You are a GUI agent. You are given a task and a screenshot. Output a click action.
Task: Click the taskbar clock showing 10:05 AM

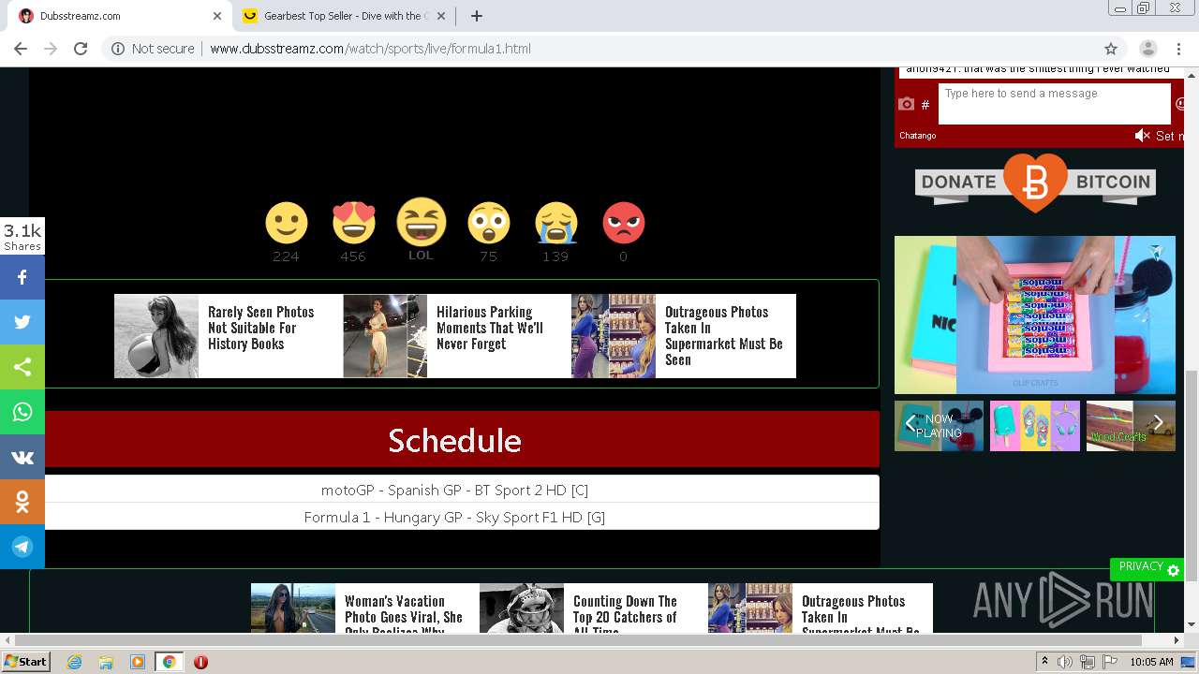1152,662
